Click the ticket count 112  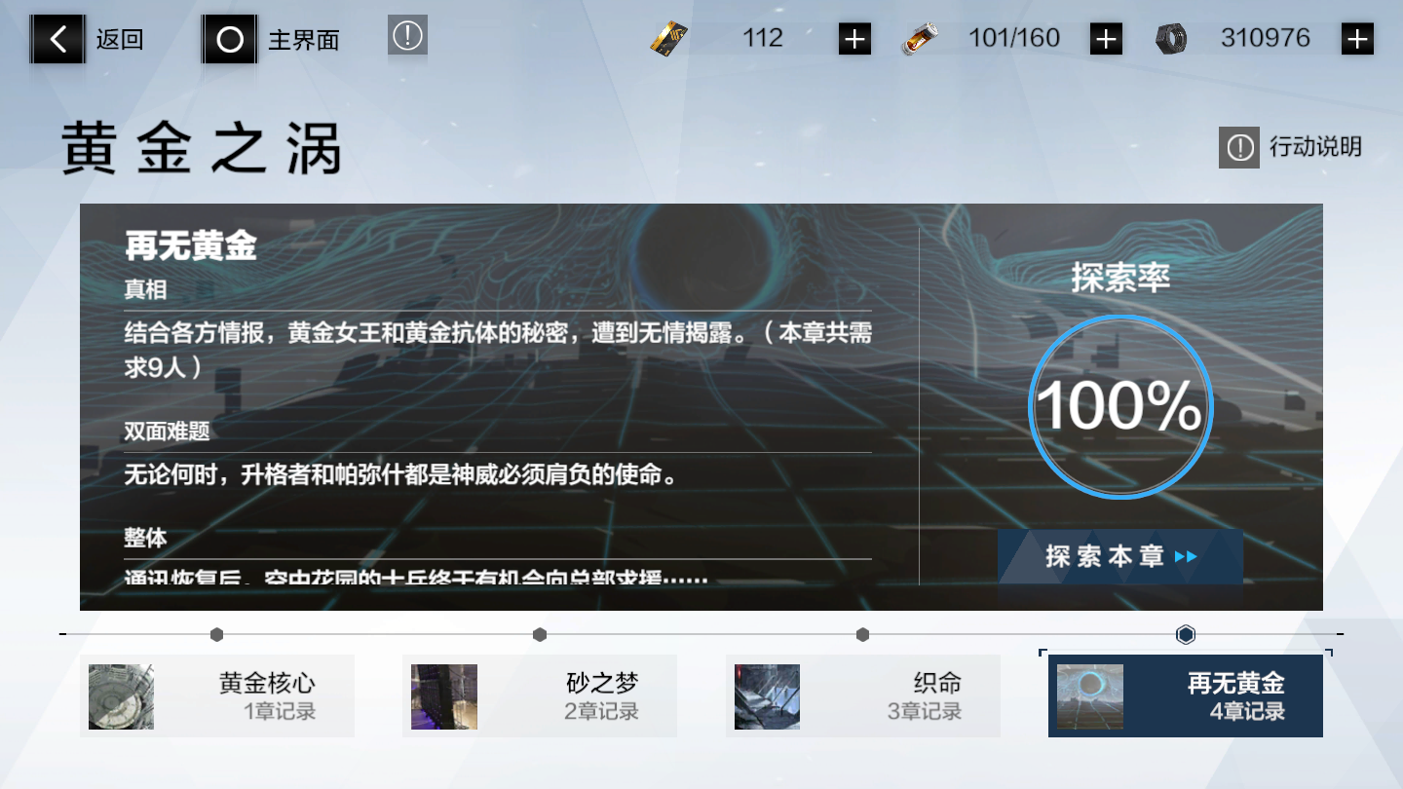pos(763,38)
